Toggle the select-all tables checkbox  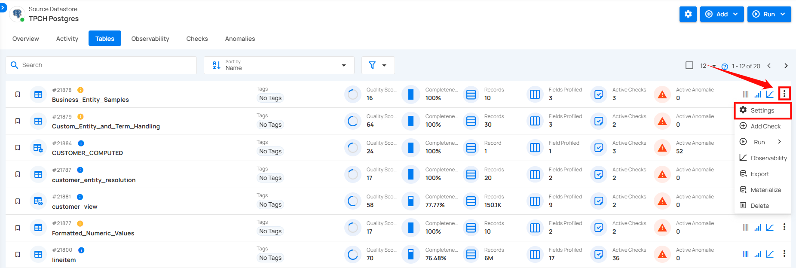point(689,65)
